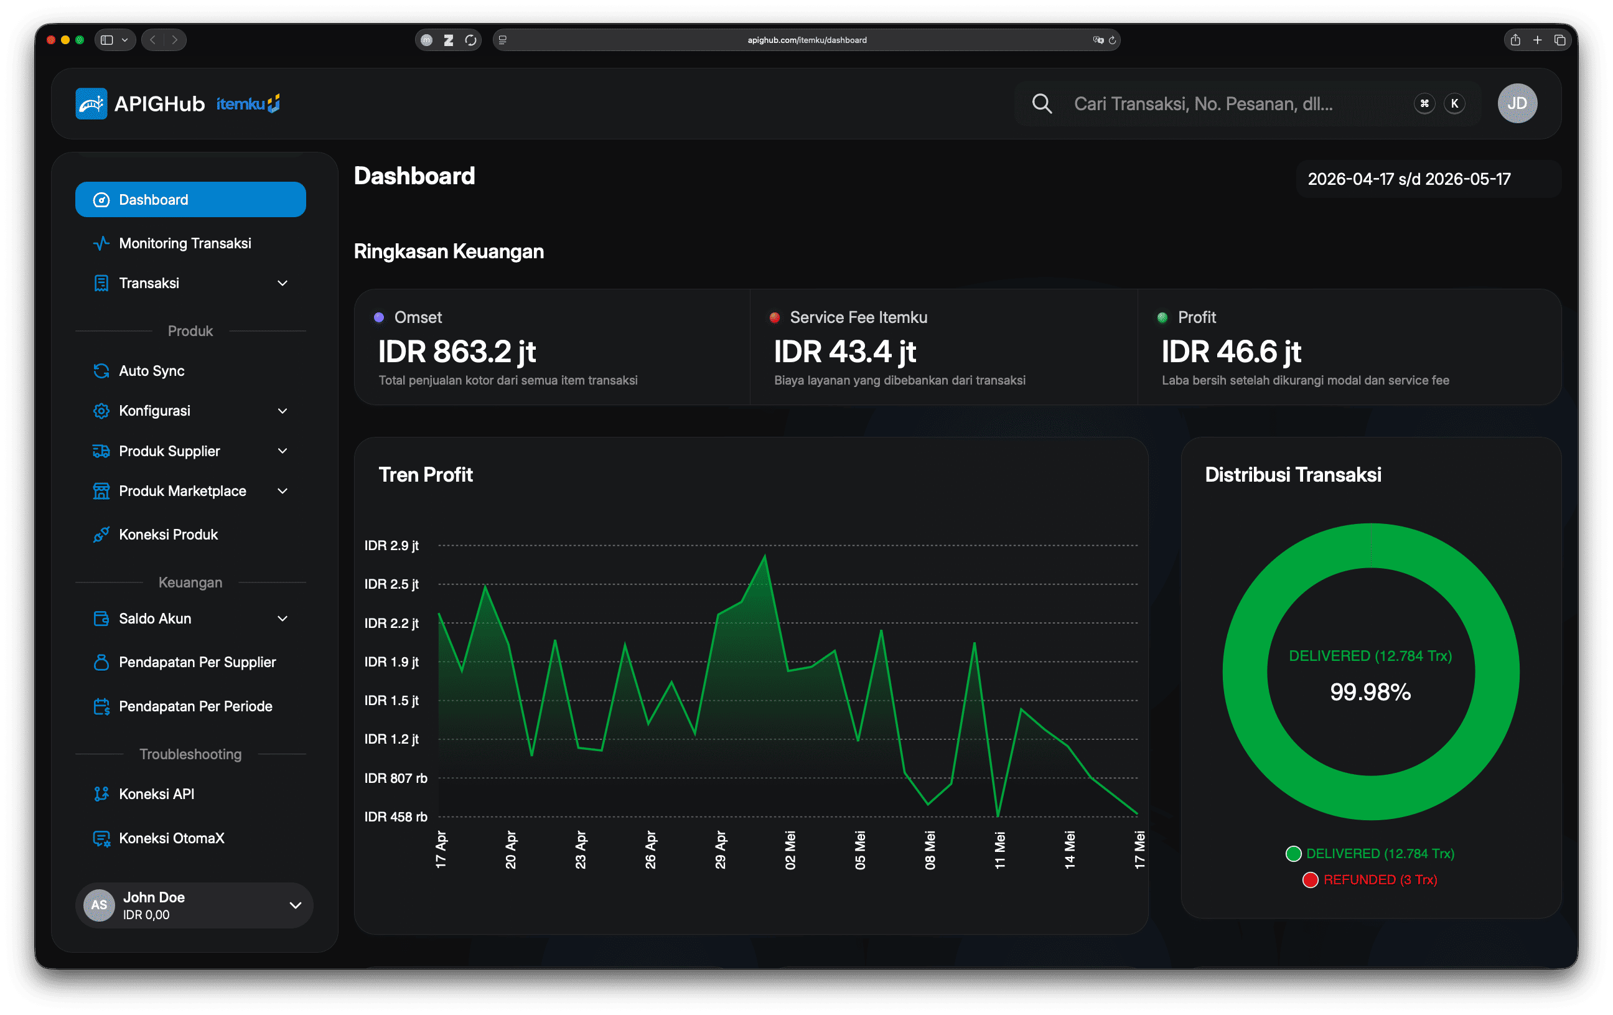Click the 'IDR 43.4 jt' service fee value
This screenshot has height=1015, width=1613.
click(844, 352)
